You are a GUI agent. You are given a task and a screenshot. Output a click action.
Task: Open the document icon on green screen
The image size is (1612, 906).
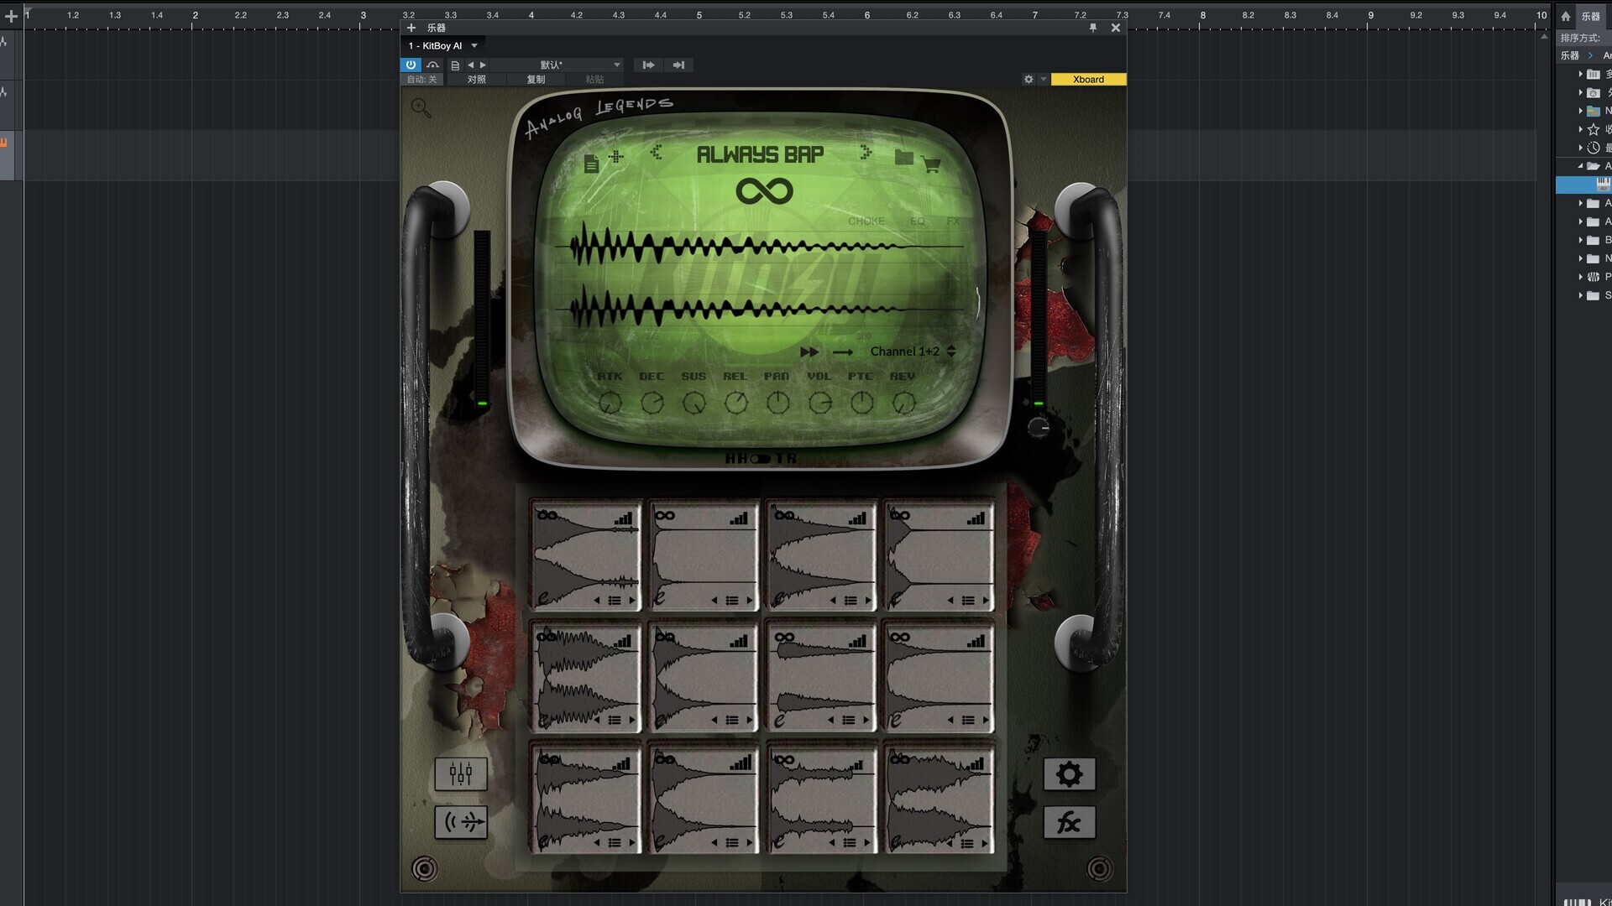[591, 164]
